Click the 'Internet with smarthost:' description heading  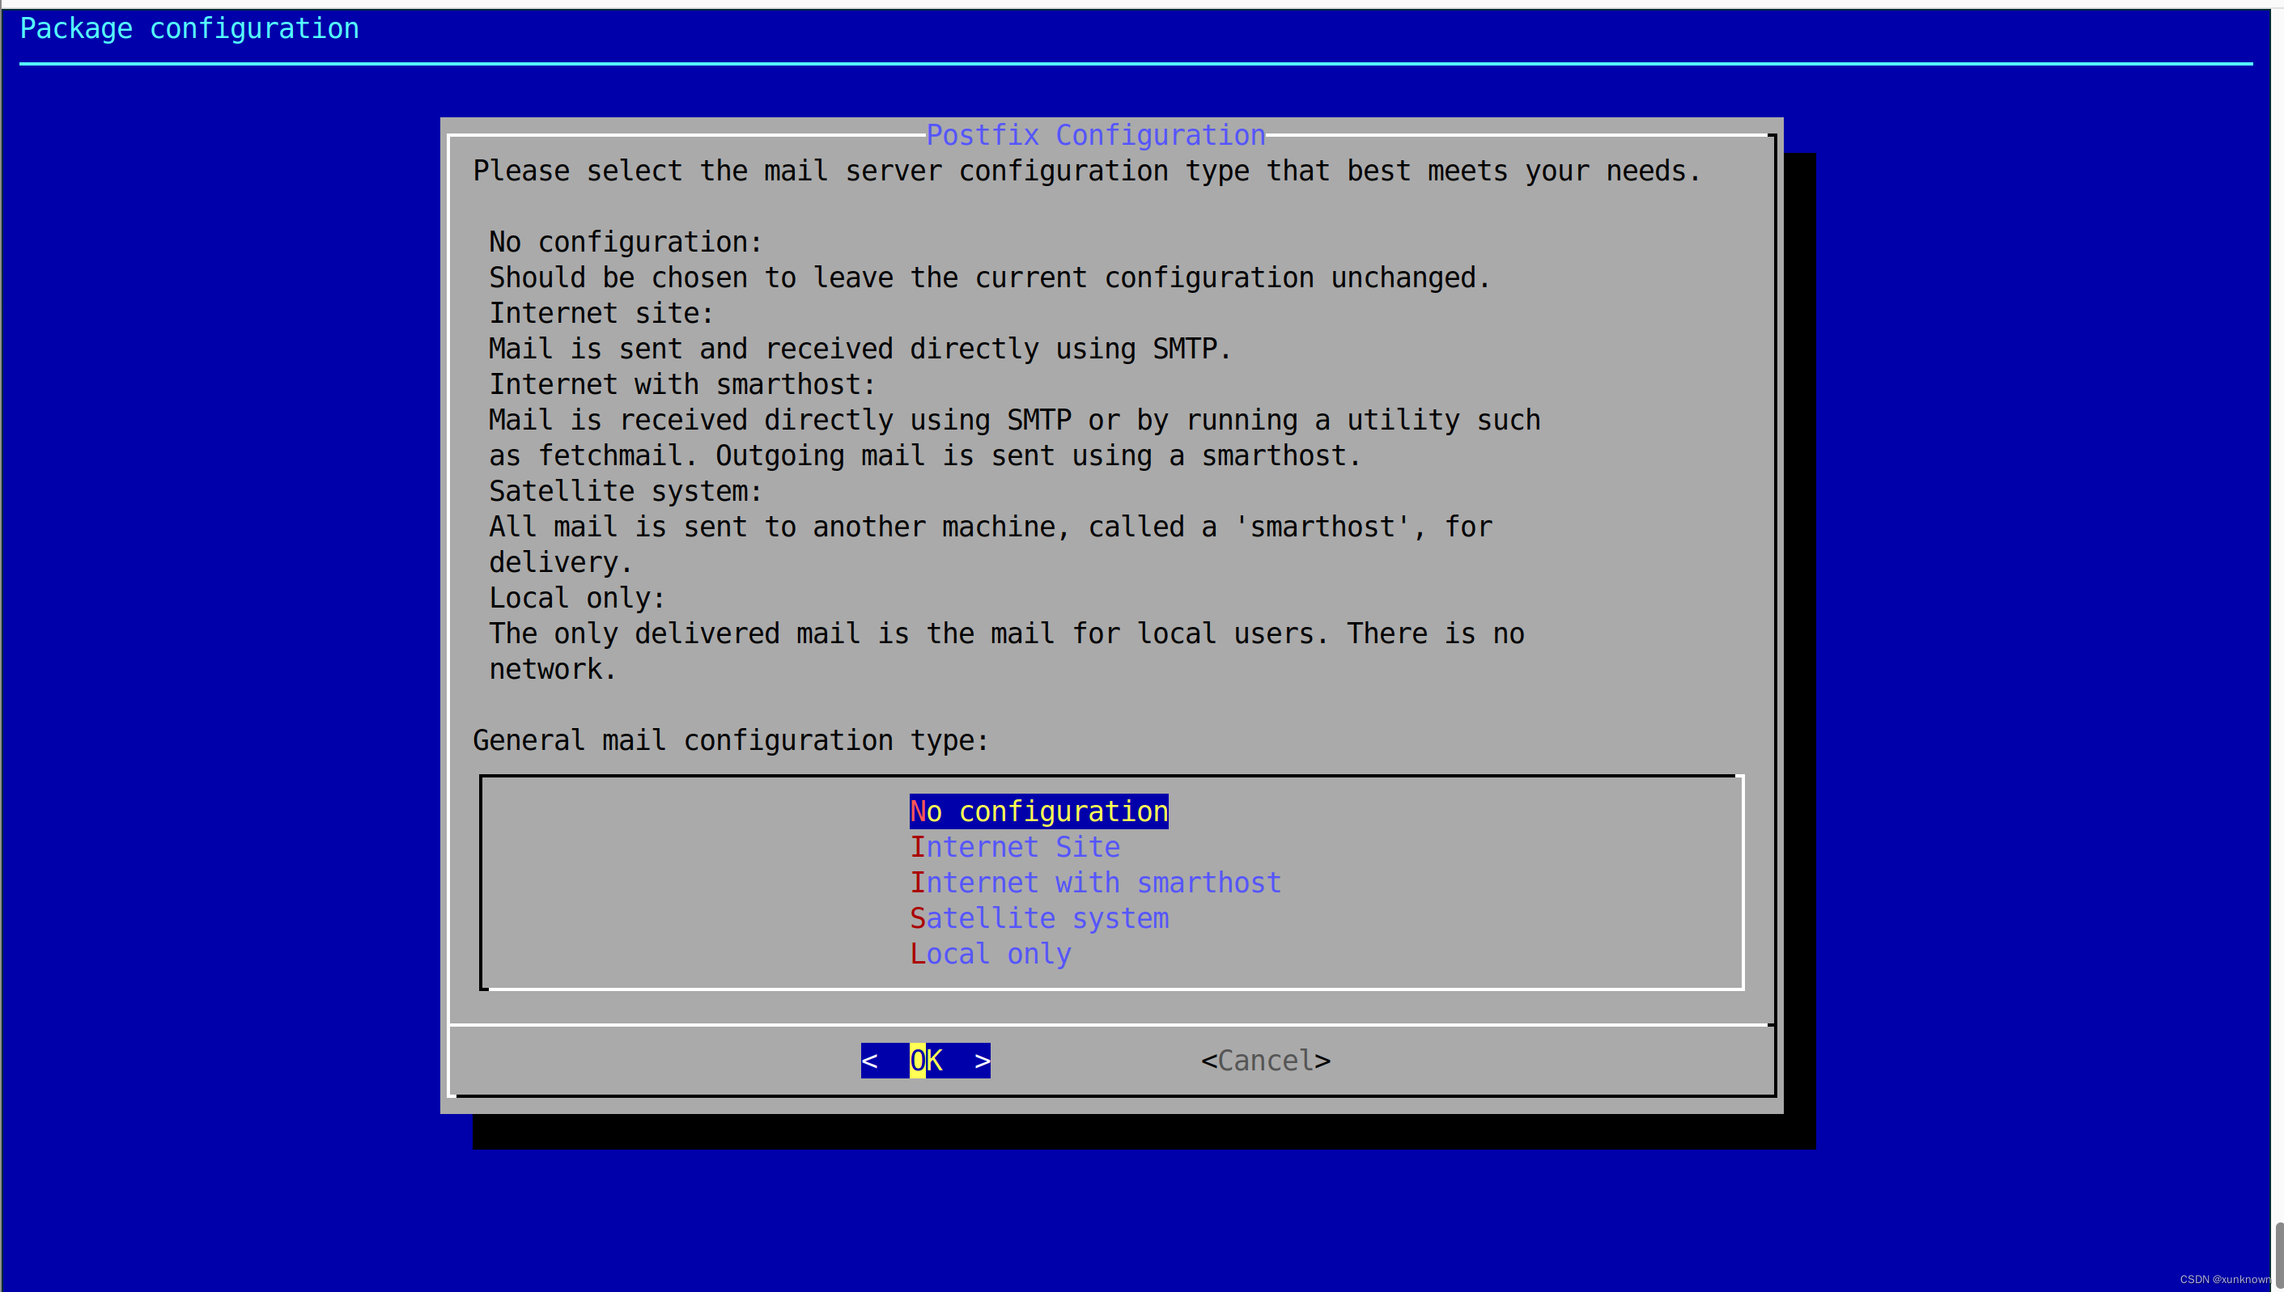click(681, 384)
